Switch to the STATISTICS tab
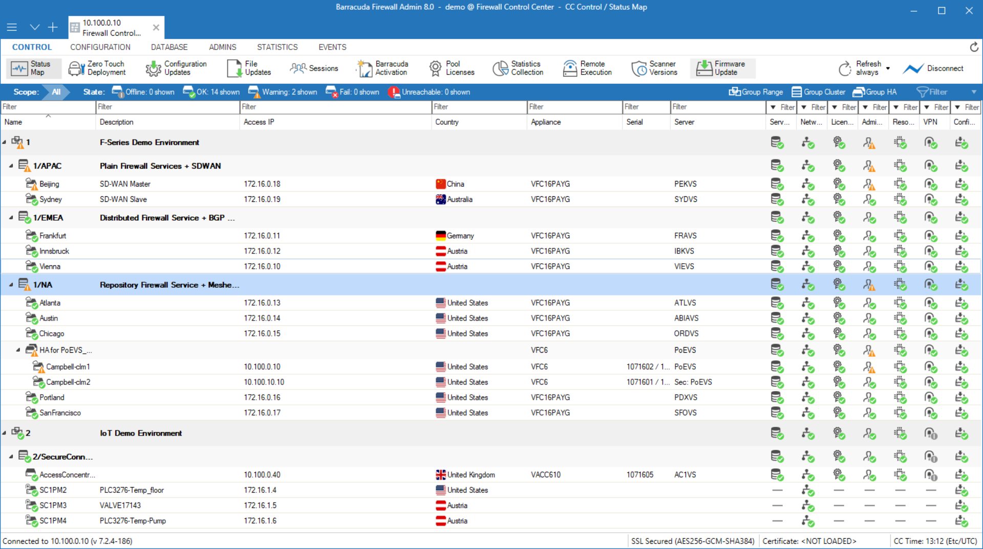Viewport: 983px width, 549px height. (x=277, y=47)
